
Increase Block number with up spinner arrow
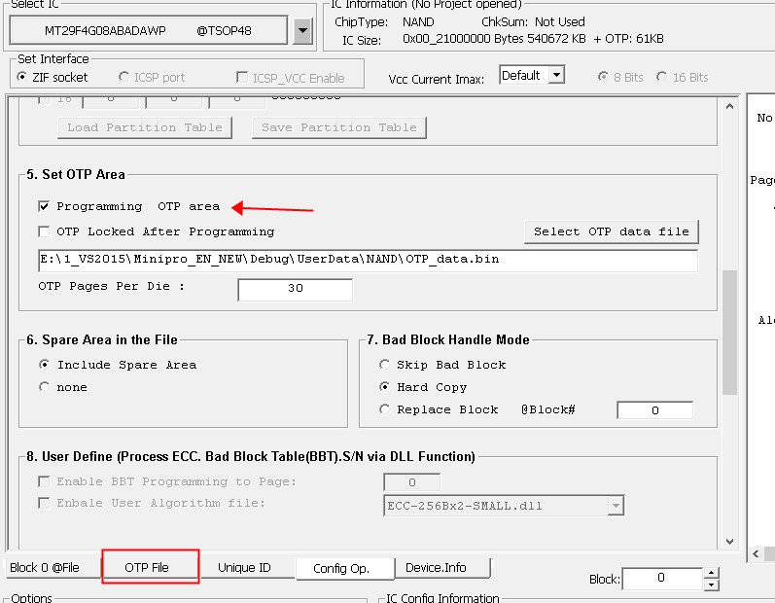coord(711,573)
